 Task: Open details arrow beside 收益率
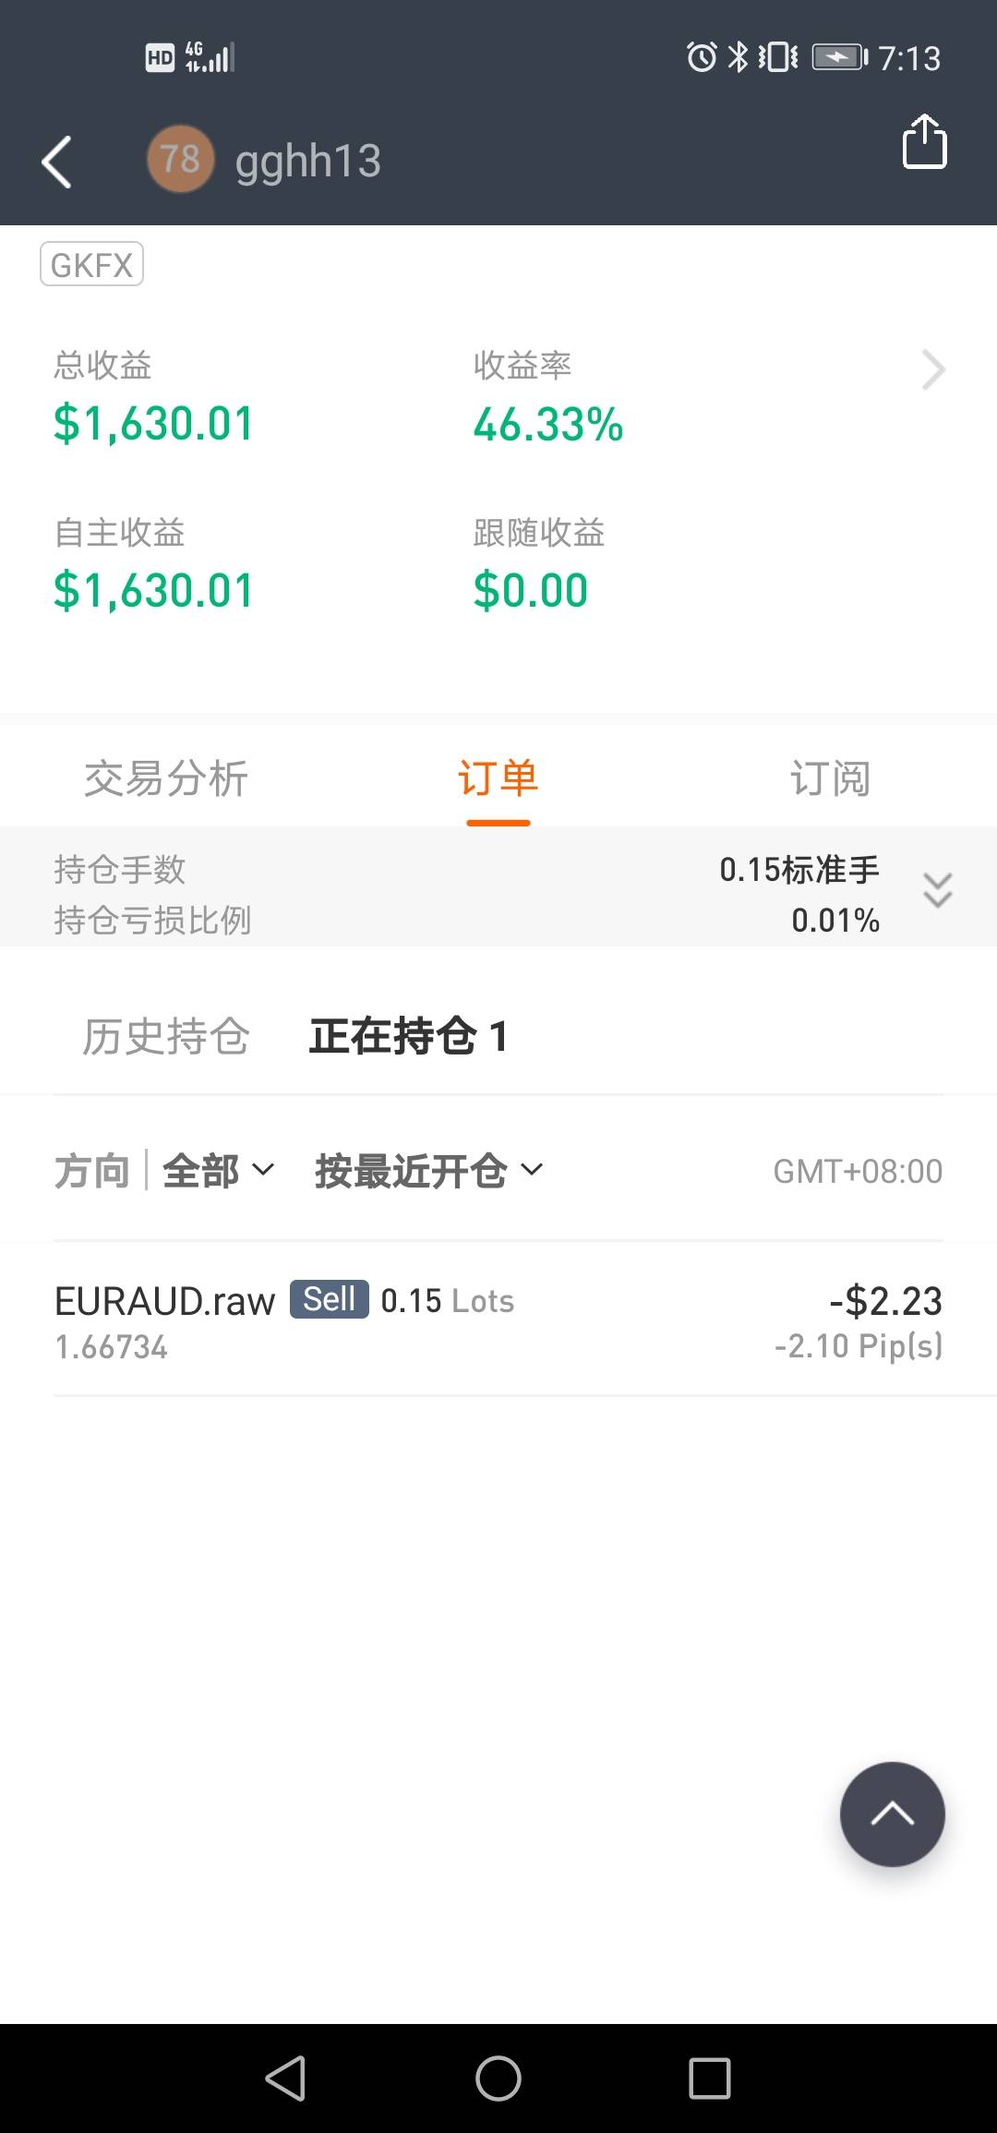(932, 370)
